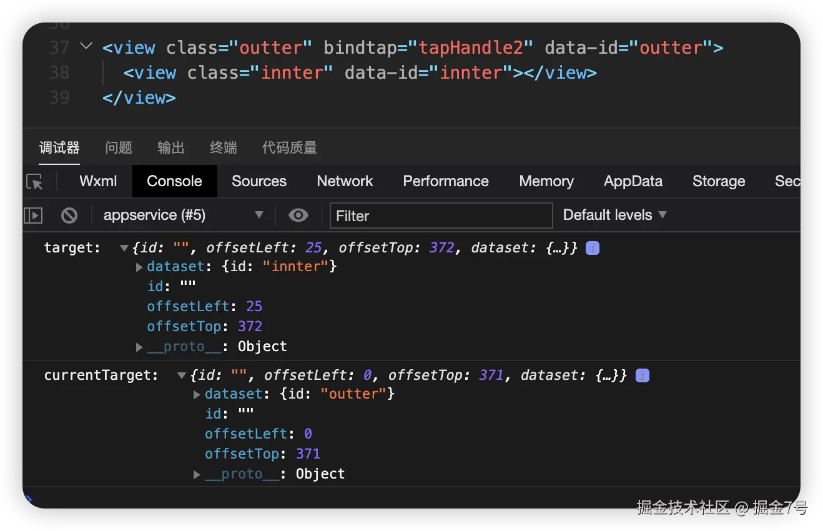Expand the dataset {id: "innter"} entry
Viewport: 823px width, 531px height.
(x=139, y=267)
